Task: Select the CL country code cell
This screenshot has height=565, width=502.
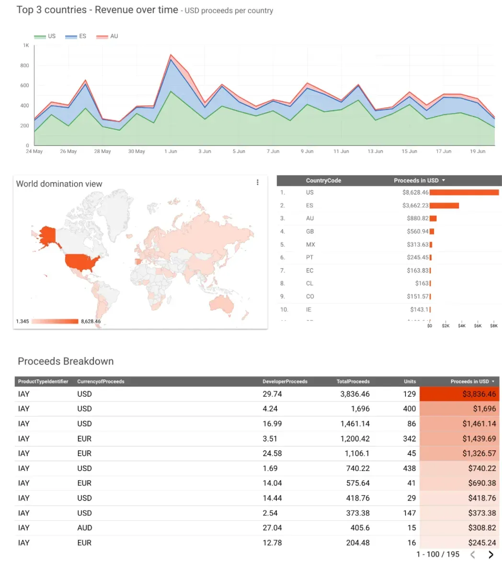Action: [x=310, y=283]
